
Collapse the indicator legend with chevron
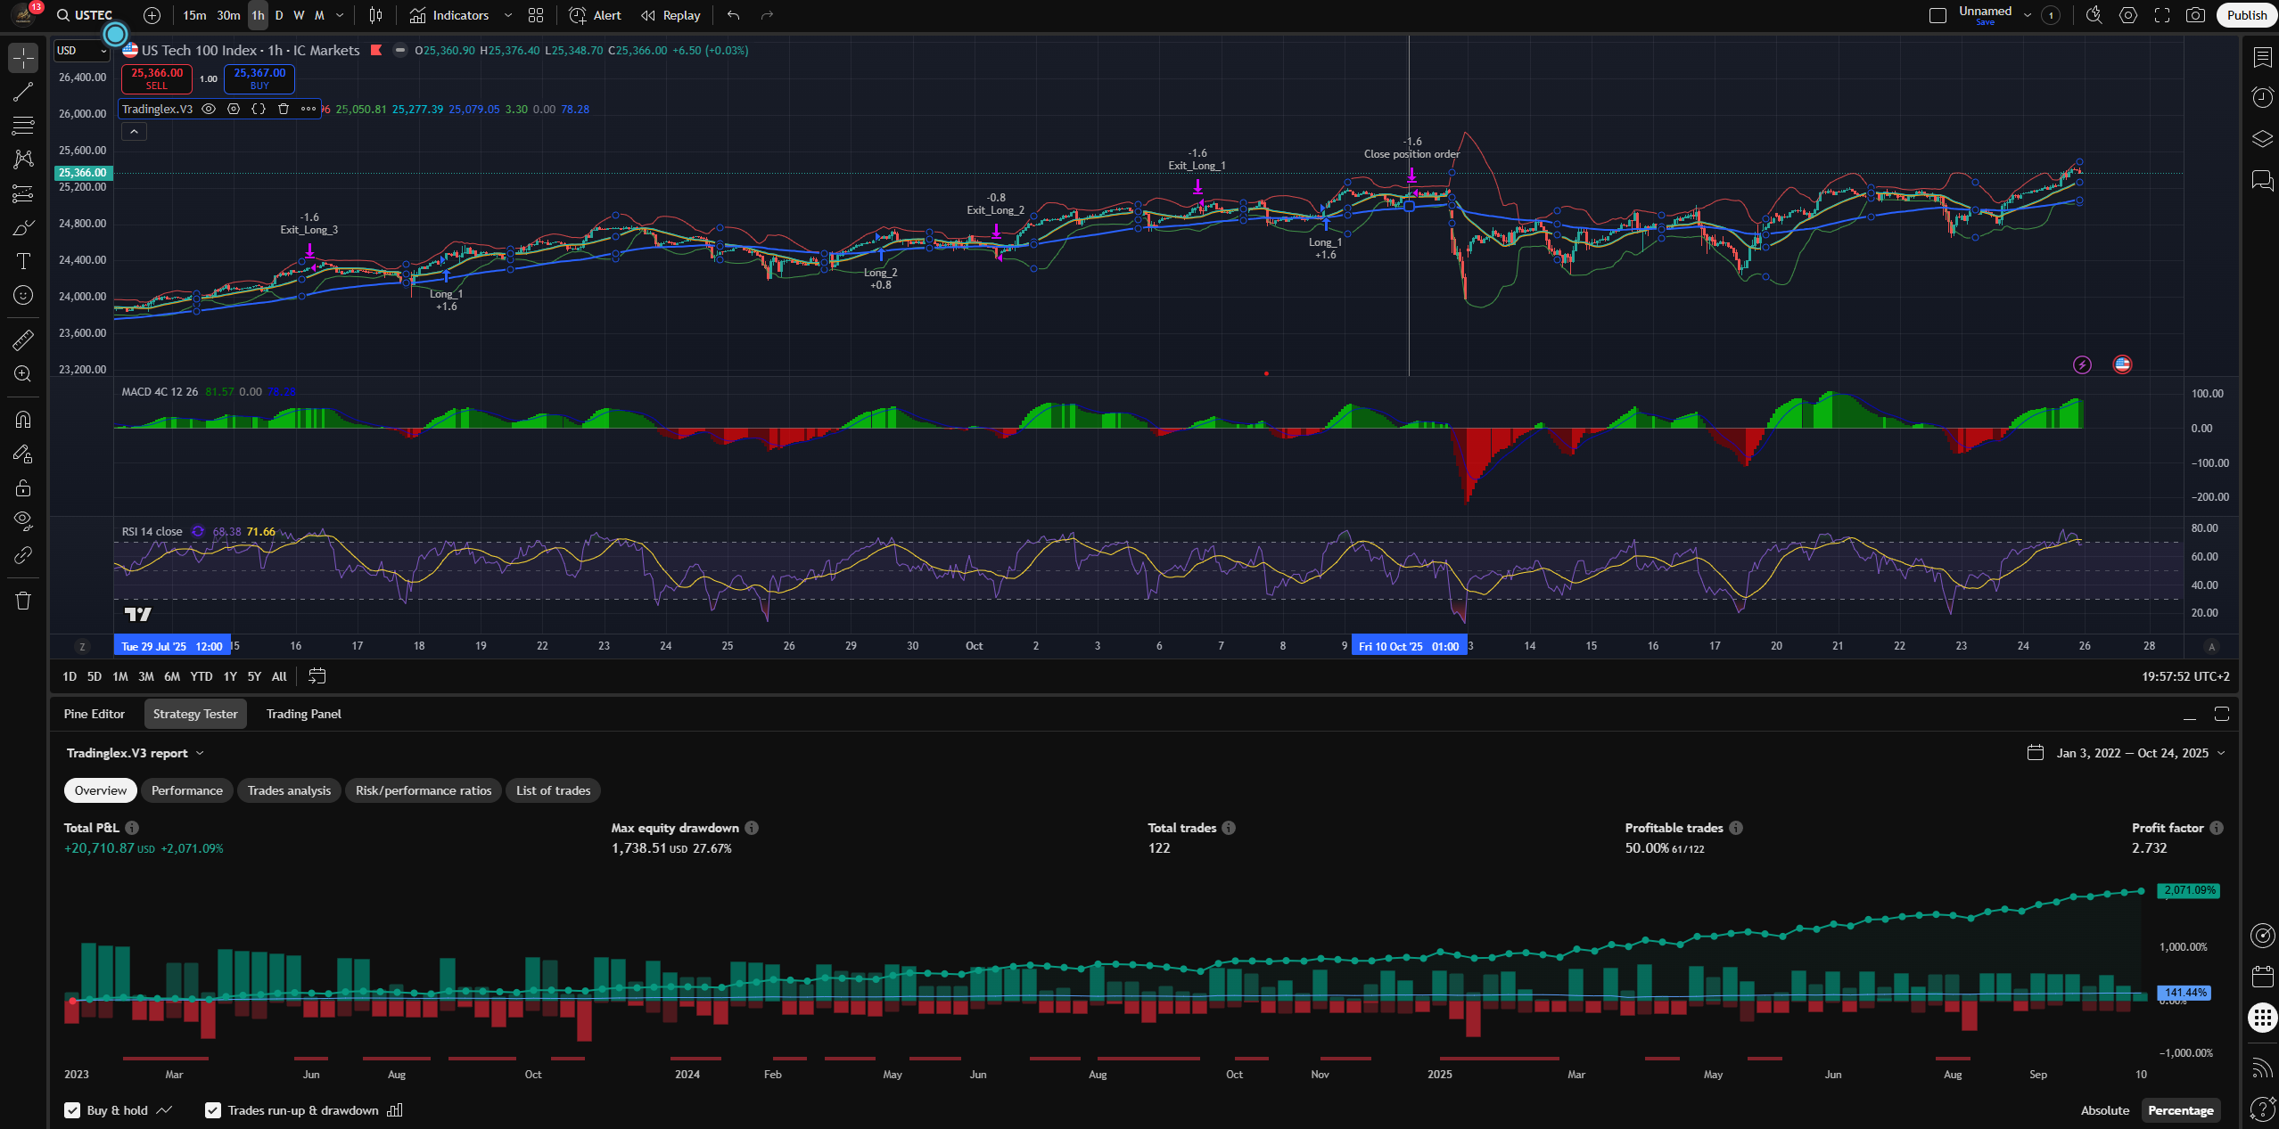pyautogui.click(x=134, y=132)
